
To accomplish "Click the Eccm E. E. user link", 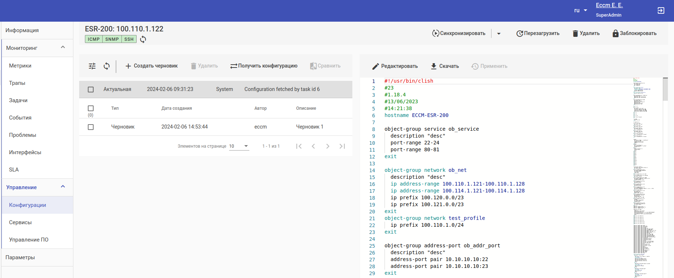I will tap(609, 5).
